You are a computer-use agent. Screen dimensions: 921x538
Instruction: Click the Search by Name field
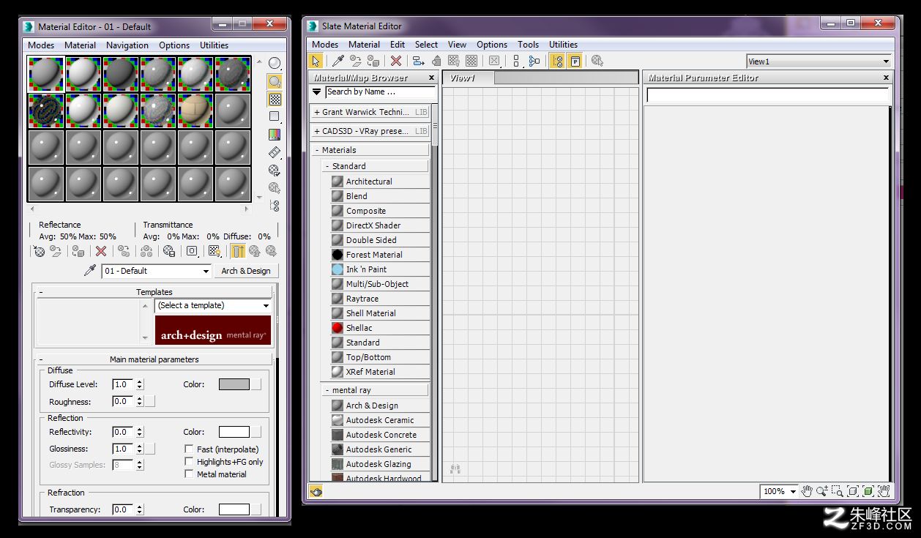coord(381,92)
